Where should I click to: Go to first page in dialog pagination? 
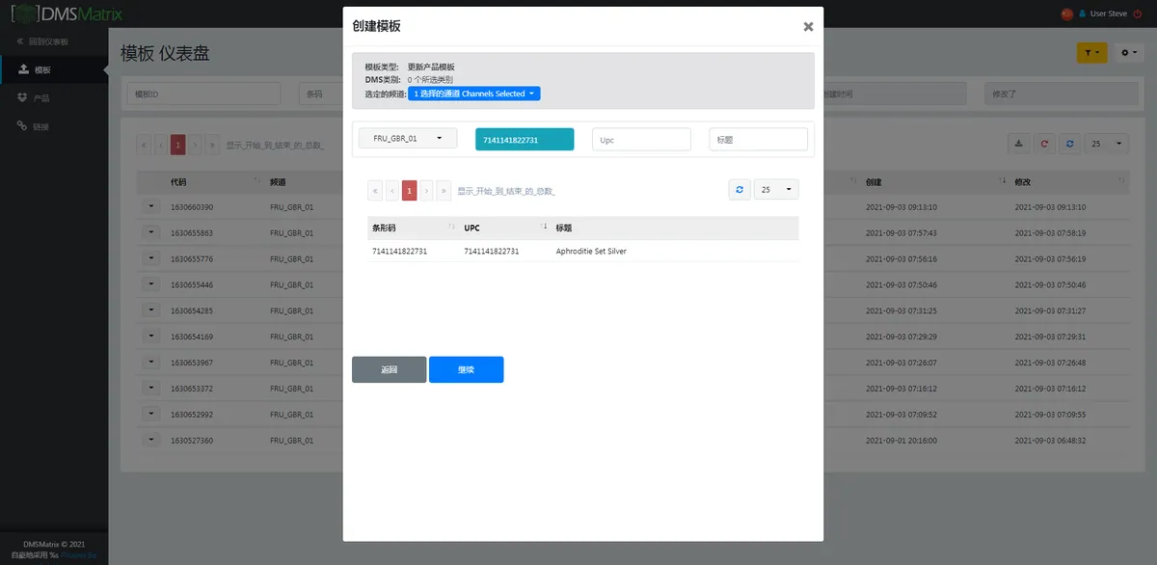point(375,191)
